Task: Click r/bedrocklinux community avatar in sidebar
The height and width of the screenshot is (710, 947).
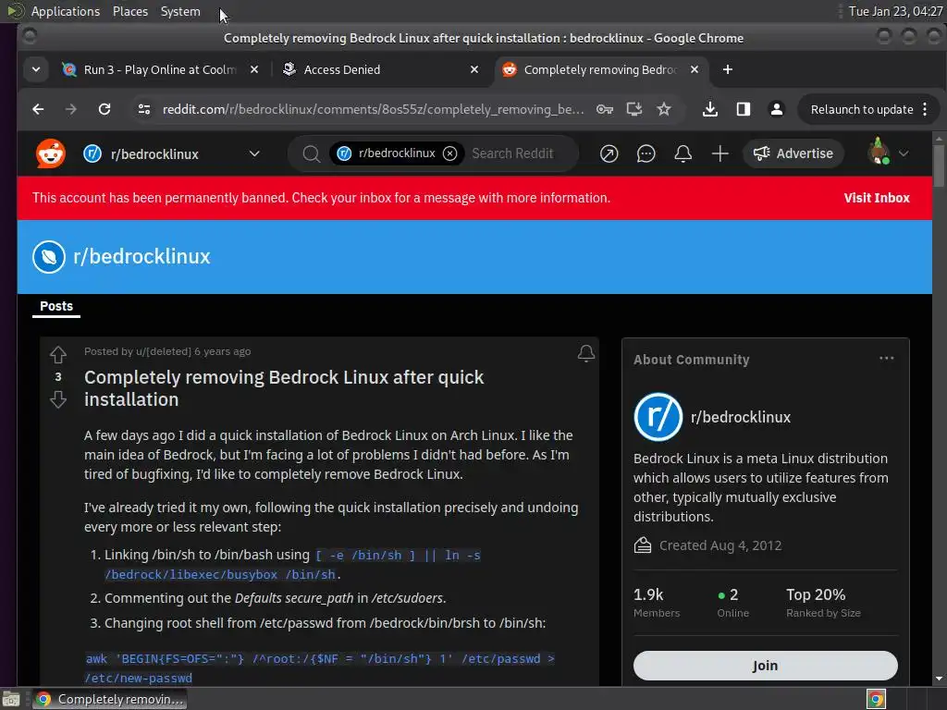Action: tap(658, 417)
